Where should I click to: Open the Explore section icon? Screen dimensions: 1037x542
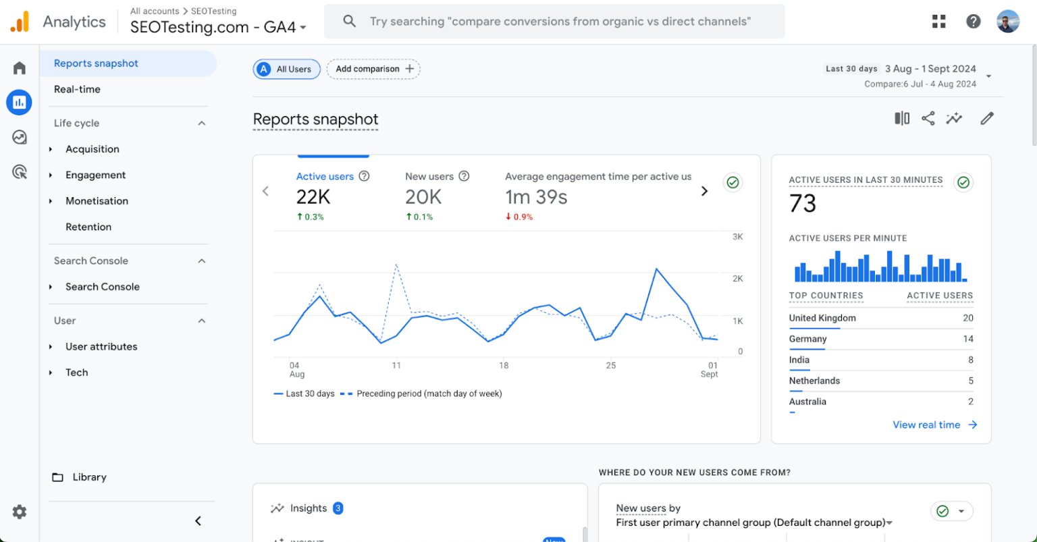(x=18, y=137)
